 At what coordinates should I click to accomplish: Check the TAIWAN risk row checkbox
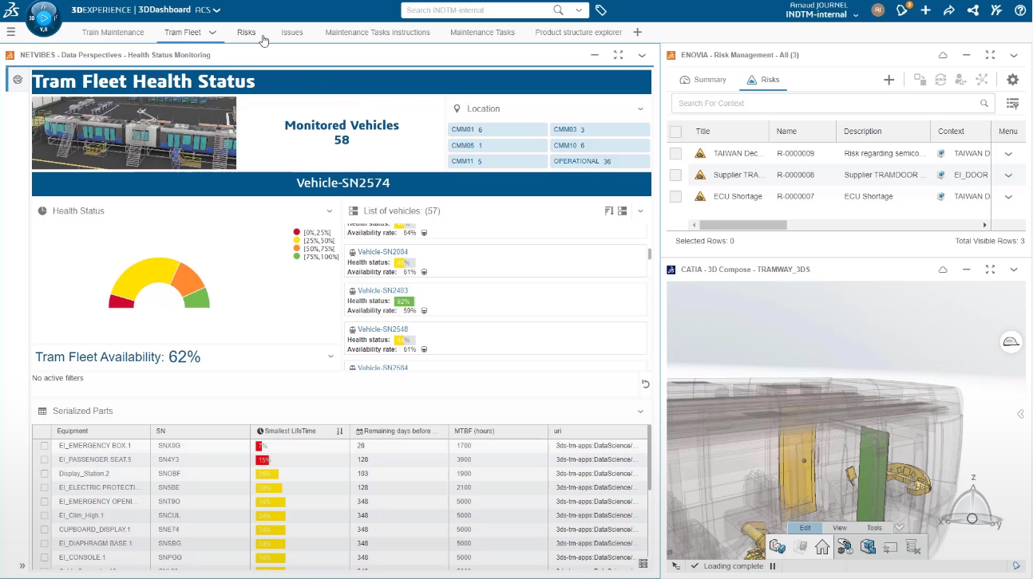675,153
